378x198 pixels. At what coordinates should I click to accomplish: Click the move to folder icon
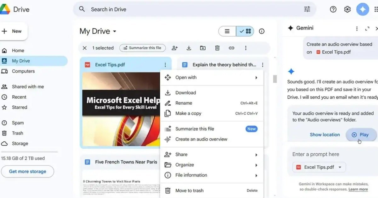(203, 48)
